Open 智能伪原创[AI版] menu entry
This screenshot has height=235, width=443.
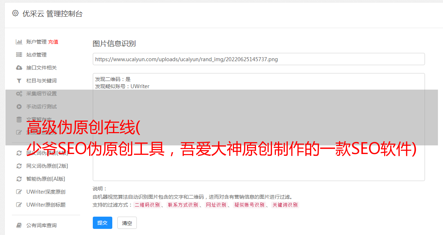click(46, 179)
